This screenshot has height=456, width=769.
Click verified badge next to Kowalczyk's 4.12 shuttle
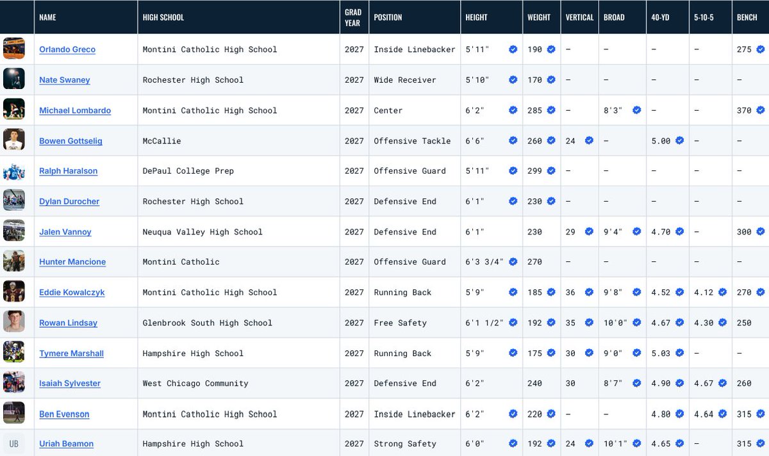pyautogui.click(x=722, y=292)
